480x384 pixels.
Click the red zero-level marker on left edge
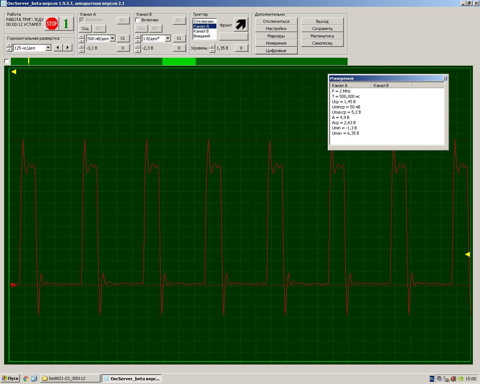tap(13, 285)
